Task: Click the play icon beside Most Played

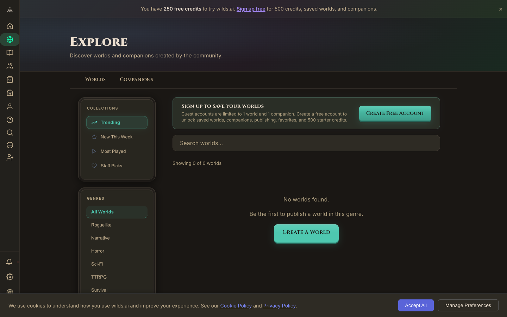Action: pos(94,151)
